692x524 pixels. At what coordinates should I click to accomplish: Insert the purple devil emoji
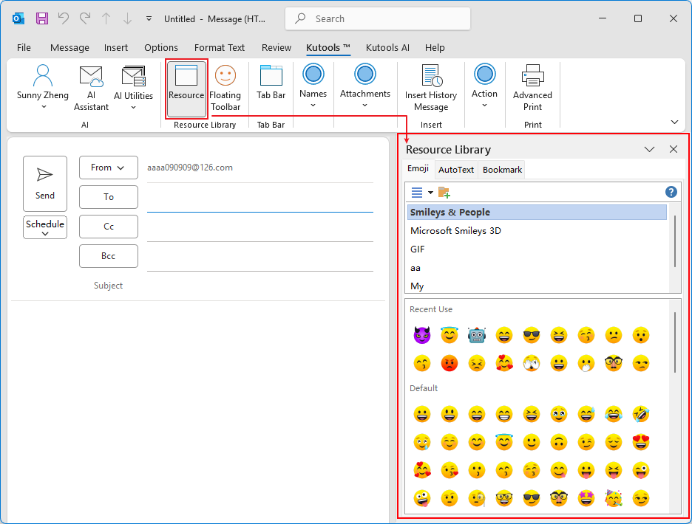[x=422, y=335]
